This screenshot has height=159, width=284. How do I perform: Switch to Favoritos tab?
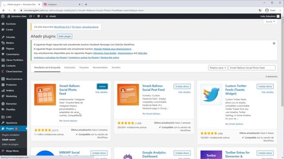[116, 68]
